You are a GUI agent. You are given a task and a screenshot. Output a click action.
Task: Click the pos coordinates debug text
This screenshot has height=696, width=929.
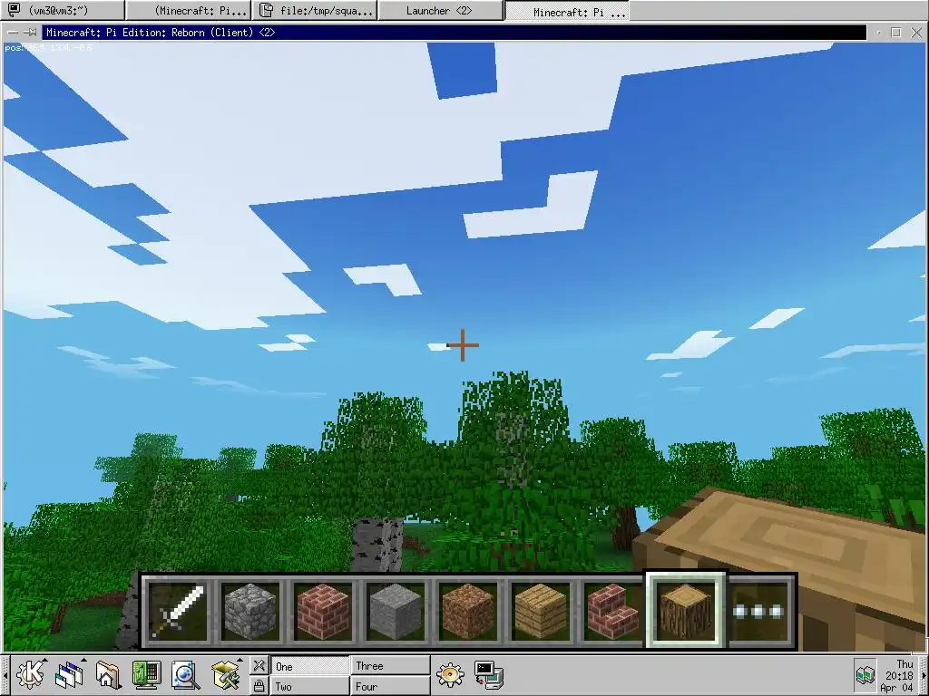49,48
